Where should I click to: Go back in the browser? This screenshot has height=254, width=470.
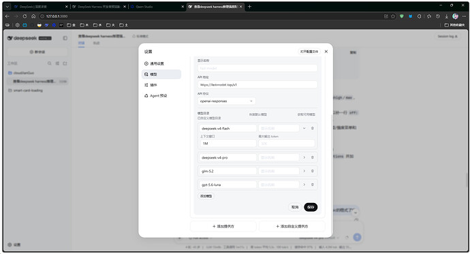[x=7, y=16]
